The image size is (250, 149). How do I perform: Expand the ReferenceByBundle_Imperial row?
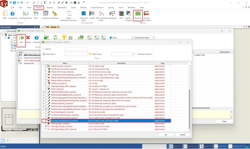[x=43, y=92]
